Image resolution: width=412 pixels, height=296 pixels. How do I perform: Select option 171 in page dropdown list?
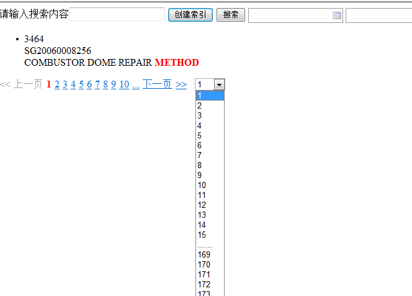point(210,274)
